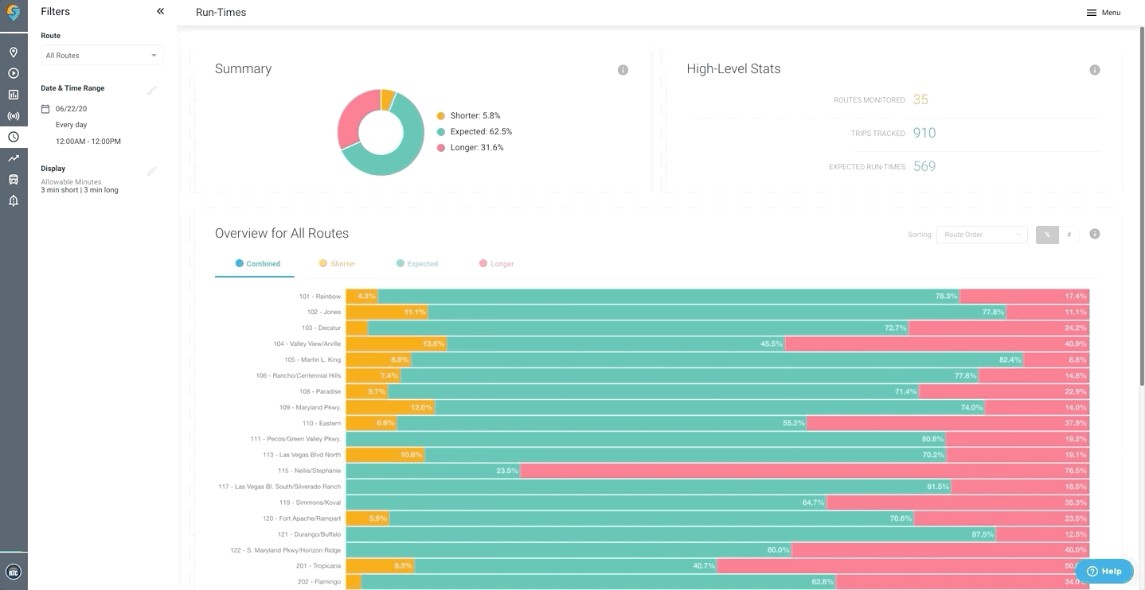
Task: Click route label 106 - Rancho/Centennial Hills
Action: [299, 376]
